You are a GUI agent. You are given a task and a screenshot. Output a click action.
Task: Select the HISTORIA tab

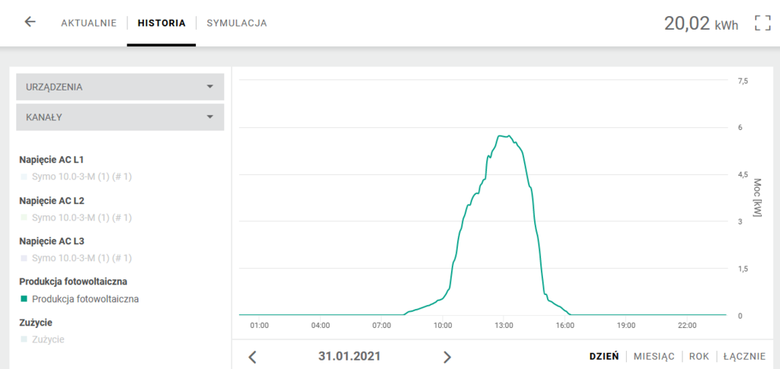coord(161,23)
